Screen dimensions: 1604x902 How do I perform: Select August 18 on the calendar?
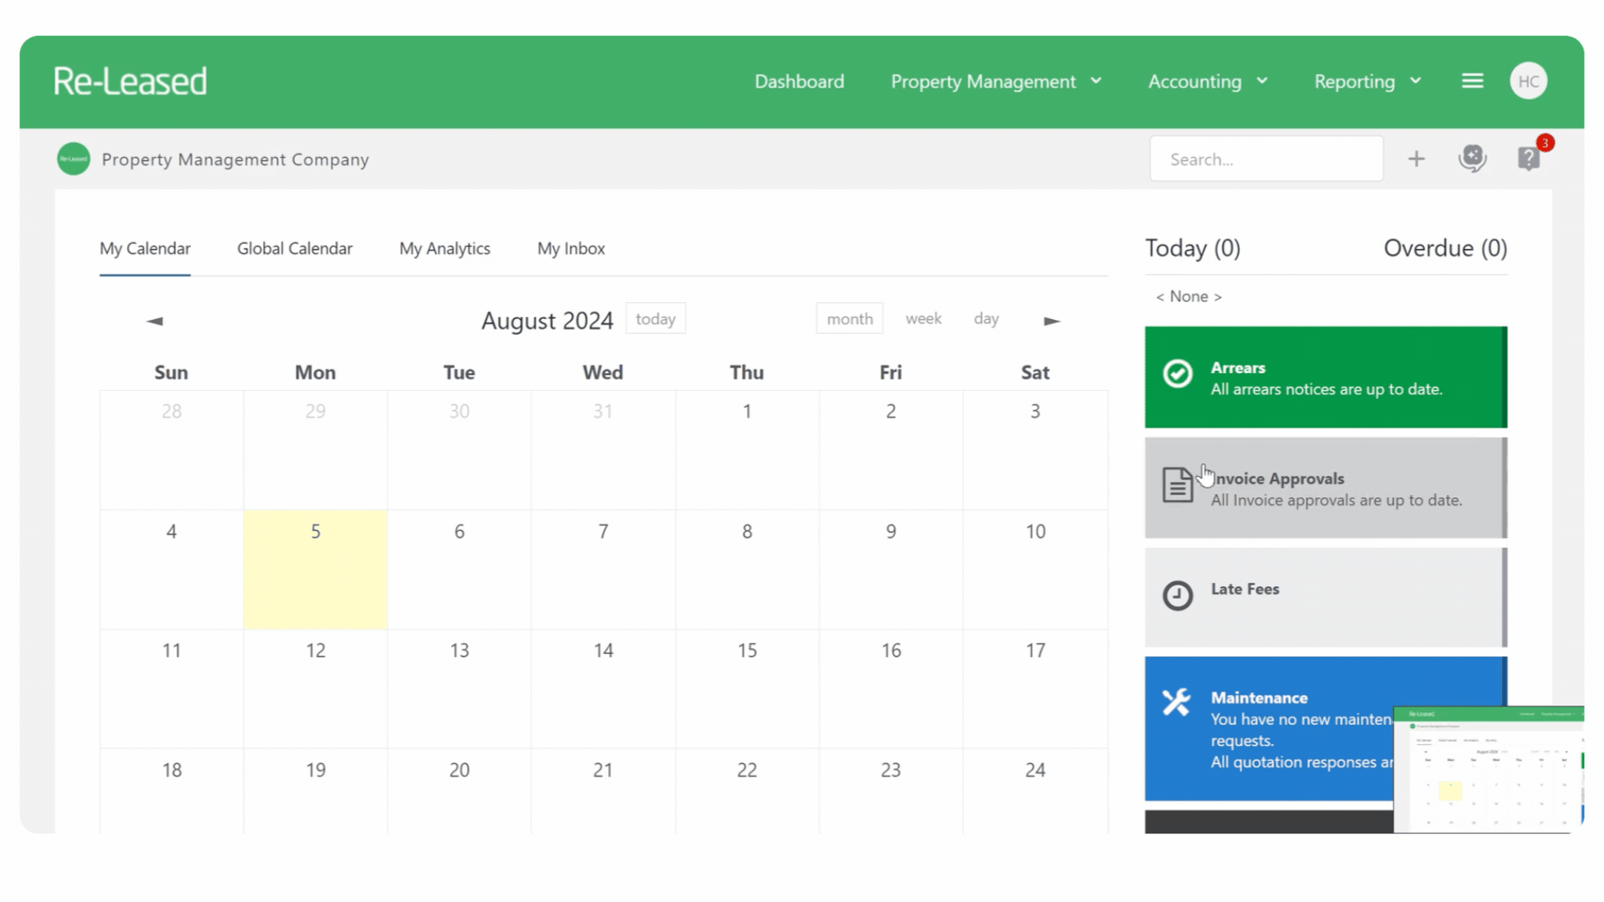pyautogui.click(x=171, y=791)
